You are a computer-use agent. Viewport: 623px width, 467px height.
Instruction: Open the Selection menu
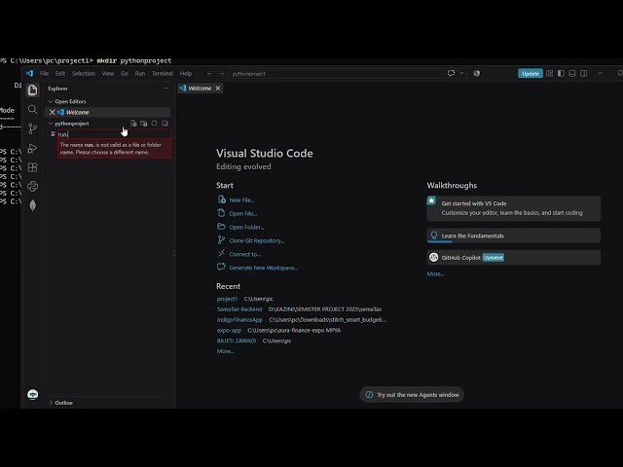point(84,74)
